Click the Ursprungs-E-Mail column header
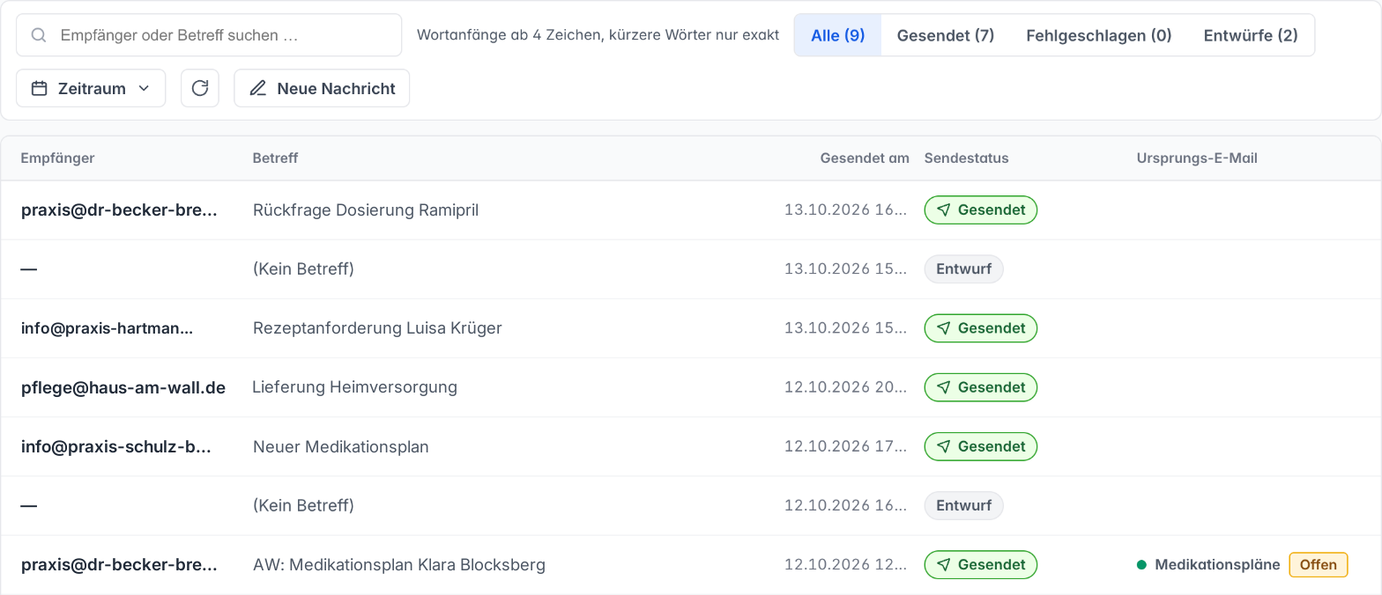The width and height of the screenshot is (1382, 595). coord(1197,158)
